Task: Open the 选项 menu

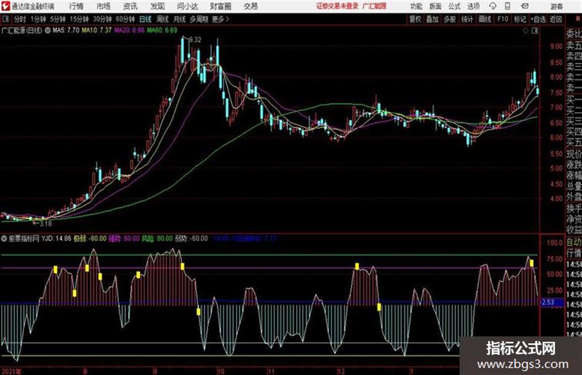Action: pos(474,6)
